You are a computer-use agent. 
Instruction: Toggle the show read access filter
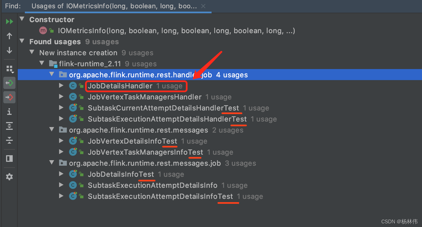click(x=9, y=83)
